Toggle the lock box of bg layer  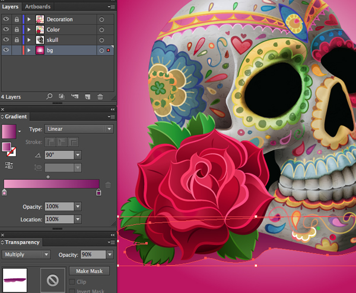(x=17, y=50)
